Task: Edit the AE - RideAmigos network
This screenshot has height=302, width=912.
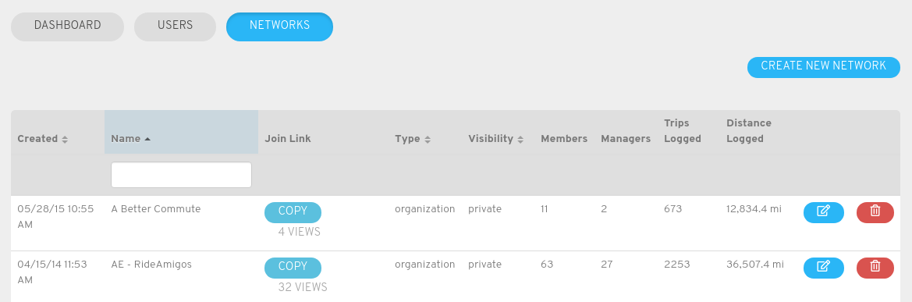Action: pos(823,268)
